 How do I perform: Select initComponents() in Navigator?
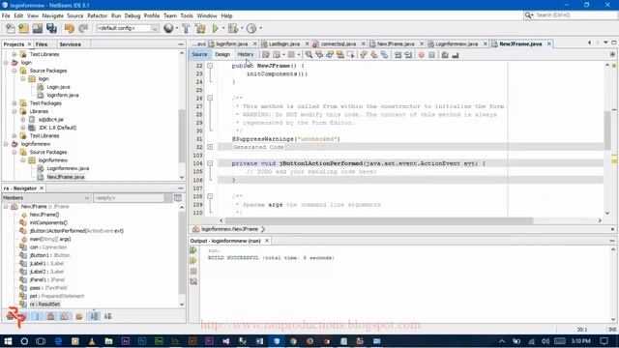[48, 222]
